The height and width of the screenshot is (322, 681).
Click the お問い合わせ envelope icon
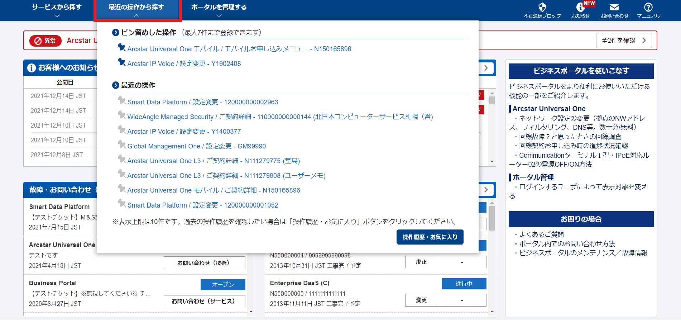pyautogui.click(x=614, y=7)
